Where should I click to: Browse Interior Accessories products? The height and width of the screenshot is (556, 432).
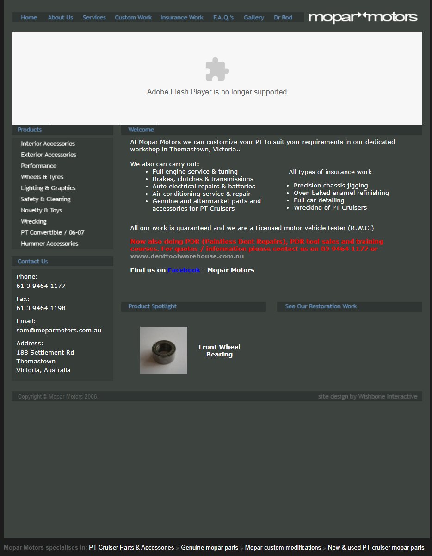click(48, 144)
